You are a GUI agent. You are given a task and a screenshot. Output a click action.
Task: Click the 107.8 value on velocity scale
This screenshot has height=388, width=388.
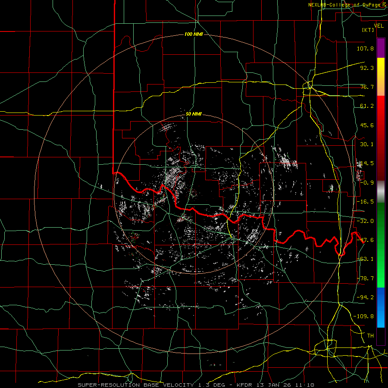[365, 48]
